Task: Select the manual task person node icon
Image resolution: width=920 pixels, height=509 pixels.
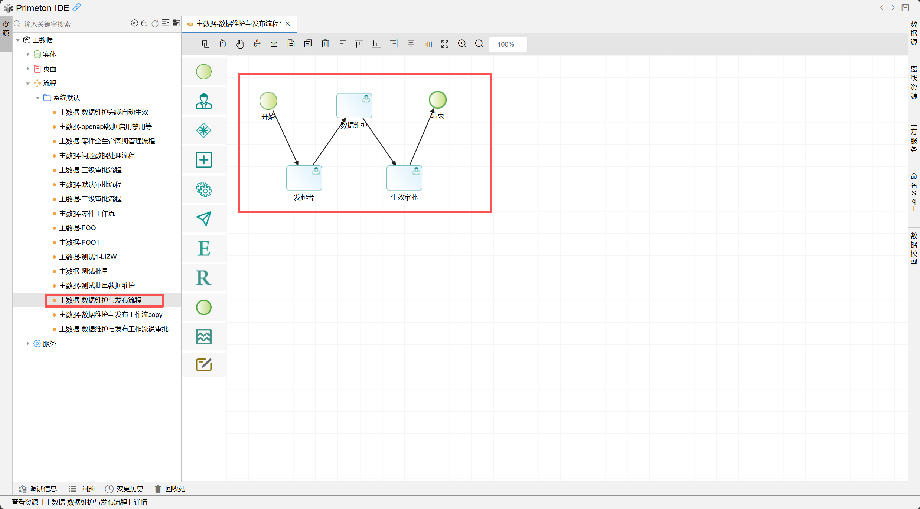Action: pos(203,101)
